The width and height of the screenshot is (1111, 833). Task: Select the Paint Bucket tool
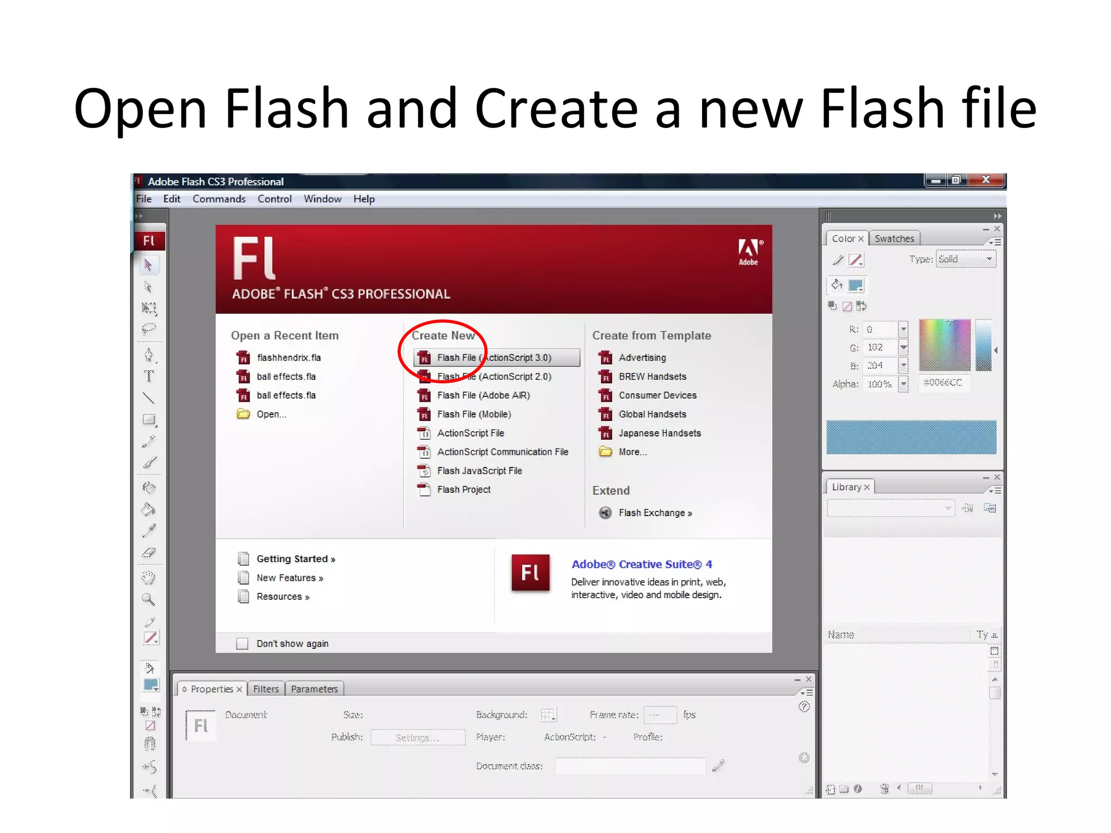tap(149, 509)
